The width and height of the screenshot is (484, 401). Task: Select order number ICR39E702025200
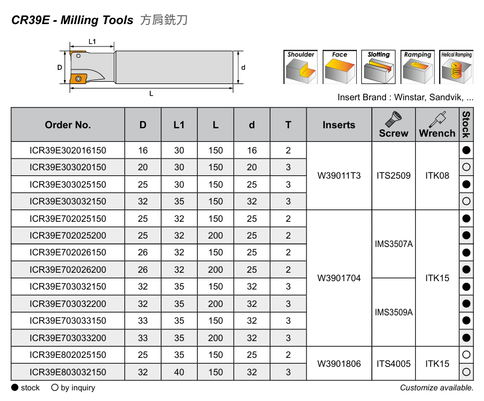(x=68, y=236)
